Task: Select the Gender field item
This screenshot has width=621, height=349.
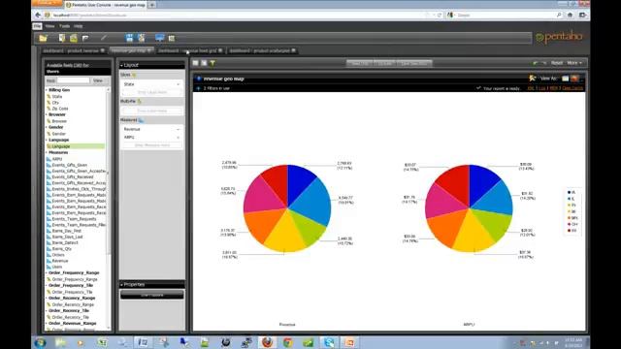Action: [x=58, y=134]
